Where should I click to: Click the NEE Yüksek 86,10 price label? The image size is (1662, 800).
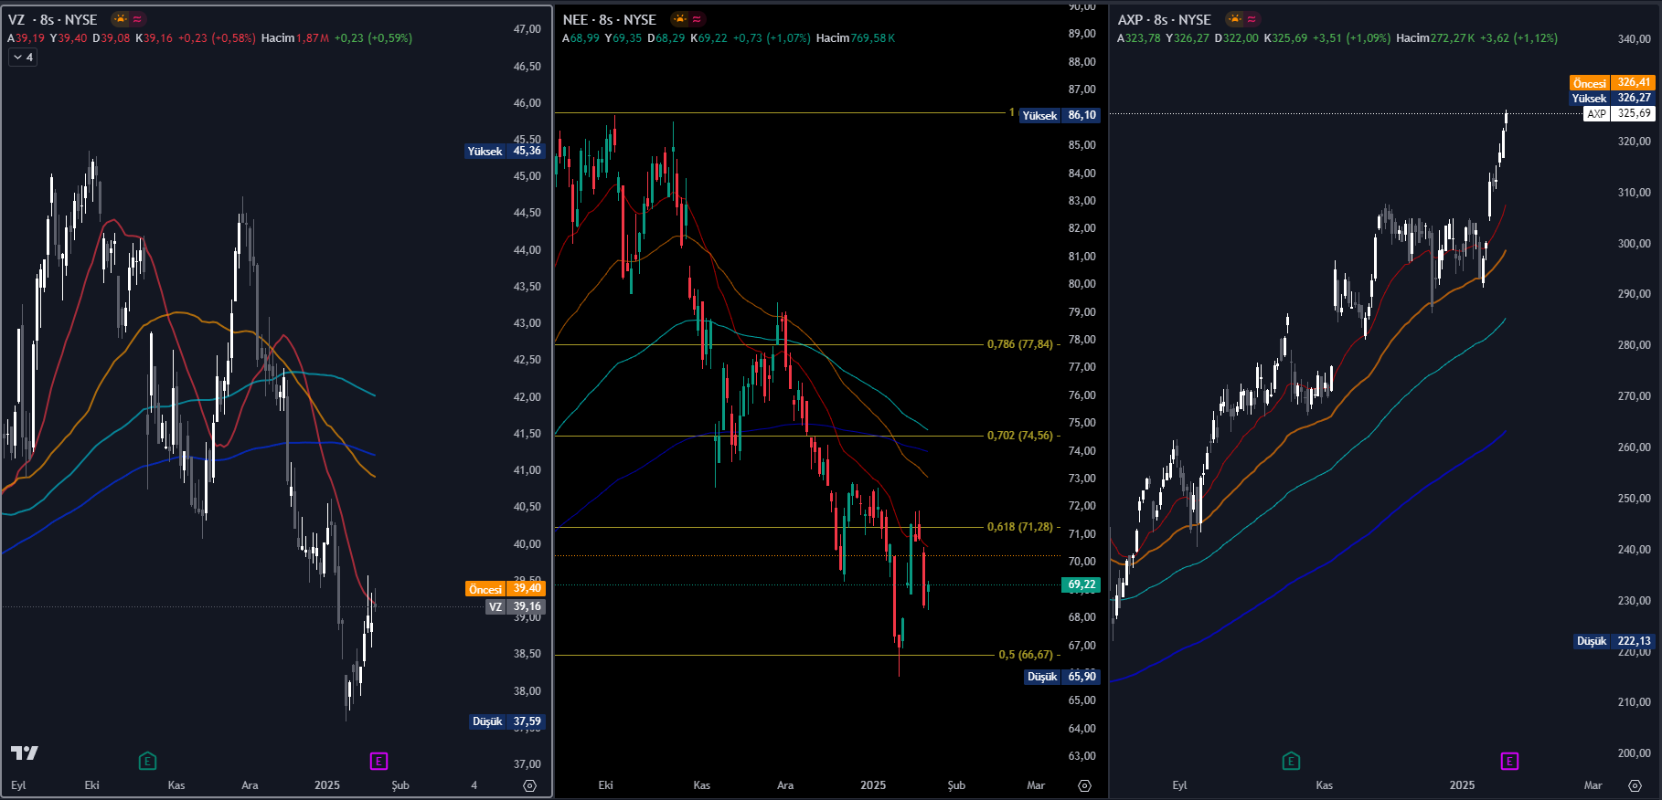coord(1060,116)
